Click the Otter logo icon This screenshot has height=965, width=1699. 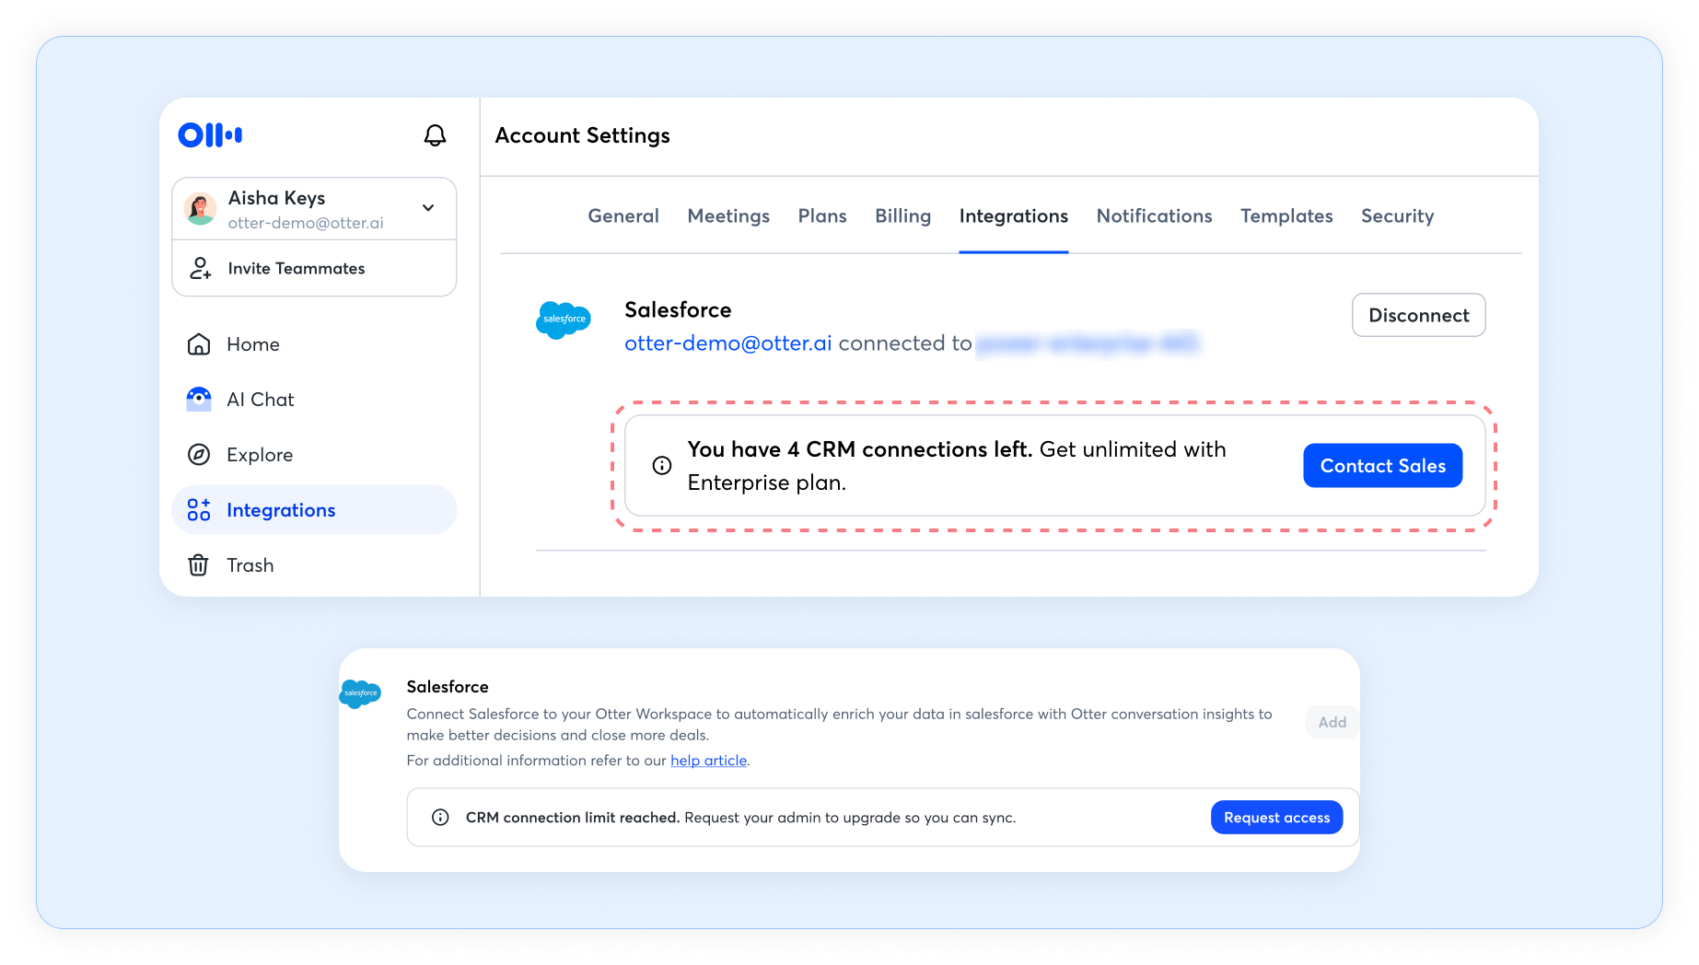click(210, 135)
